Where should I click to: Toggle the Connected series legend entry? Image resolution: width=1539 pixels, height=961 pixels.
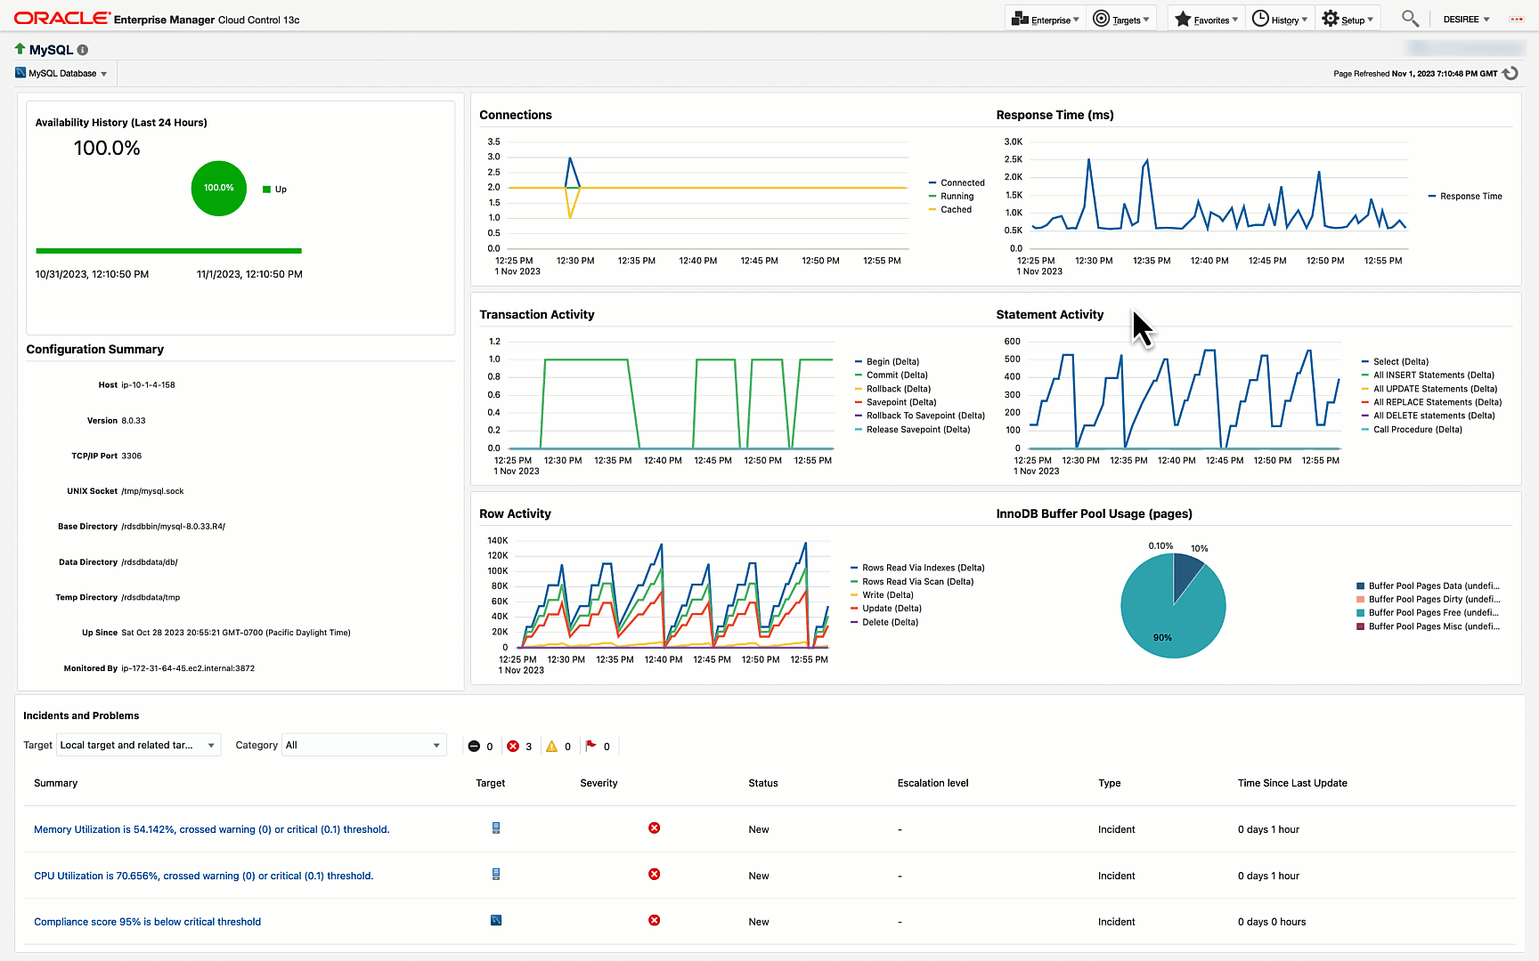pyautogui.click(x=962, y=183)
